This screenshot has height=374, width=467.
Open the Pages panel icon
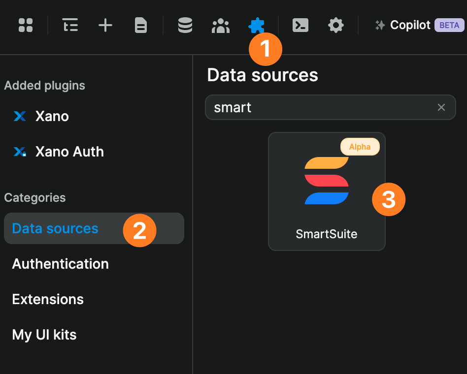click(140, 25)
